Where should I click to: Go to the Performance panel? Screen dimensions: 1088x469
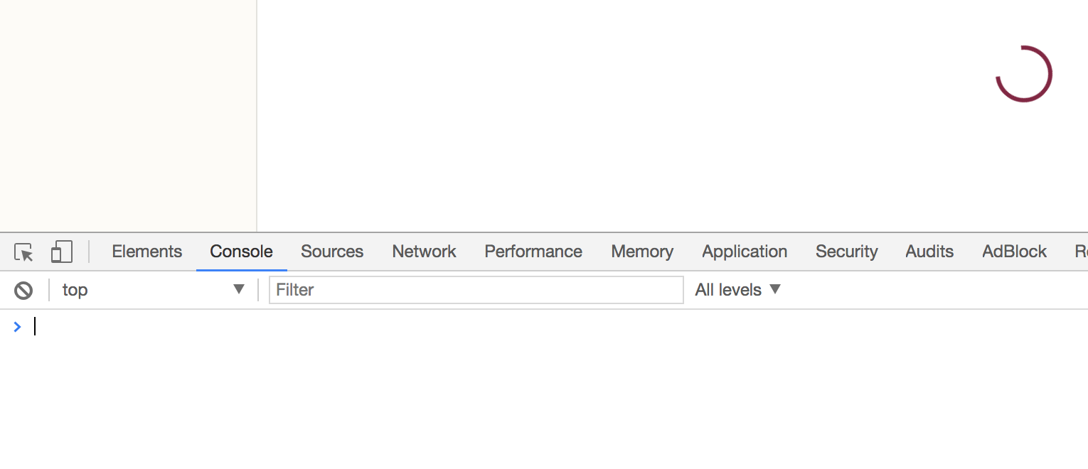coord(533,252)
